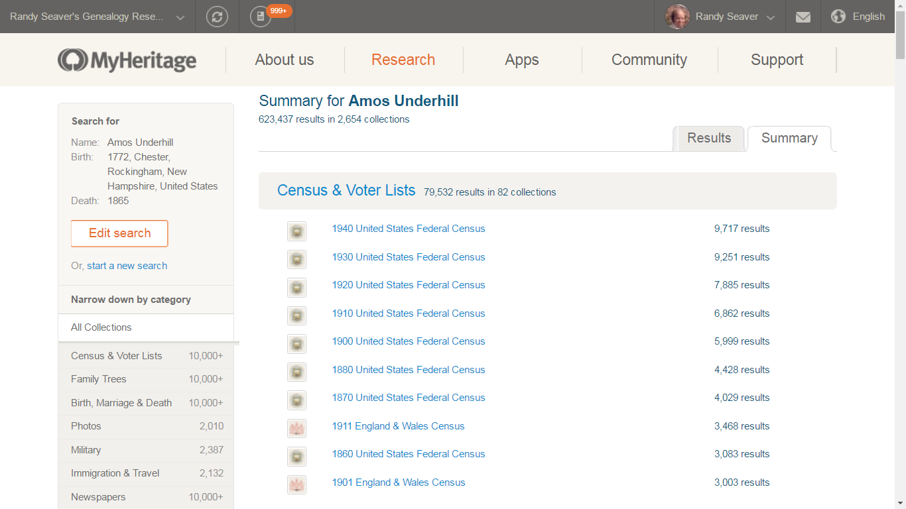
Task: Click the 1940 United States Federal Census collection icon
Action: (296, 231)
